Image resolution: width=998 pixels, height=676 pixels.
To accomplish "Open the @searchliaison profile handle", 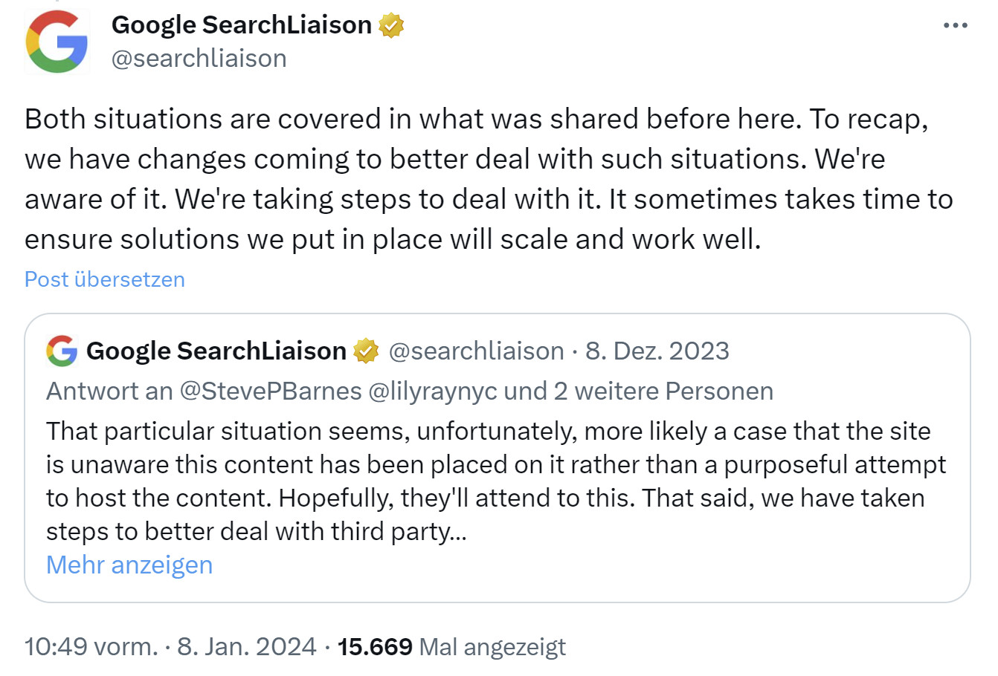I will click(201, 58).
